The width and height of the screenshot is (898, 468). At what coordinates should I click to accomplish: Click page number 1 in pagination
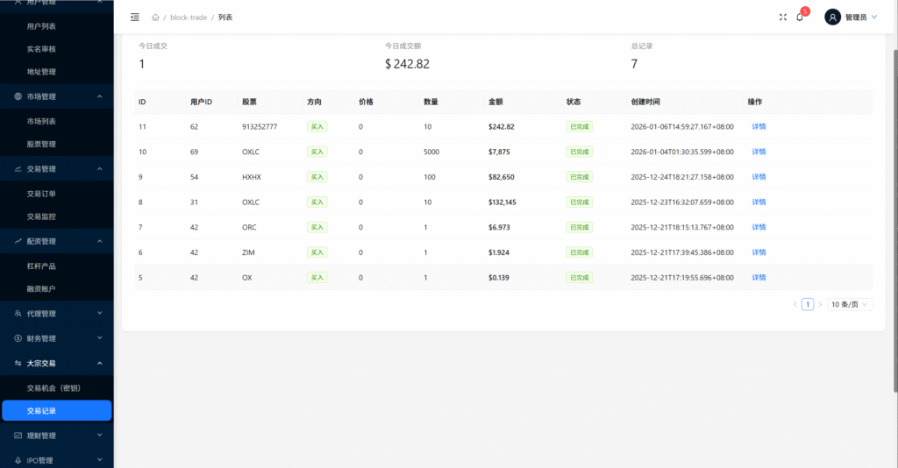tap(808, 305)
